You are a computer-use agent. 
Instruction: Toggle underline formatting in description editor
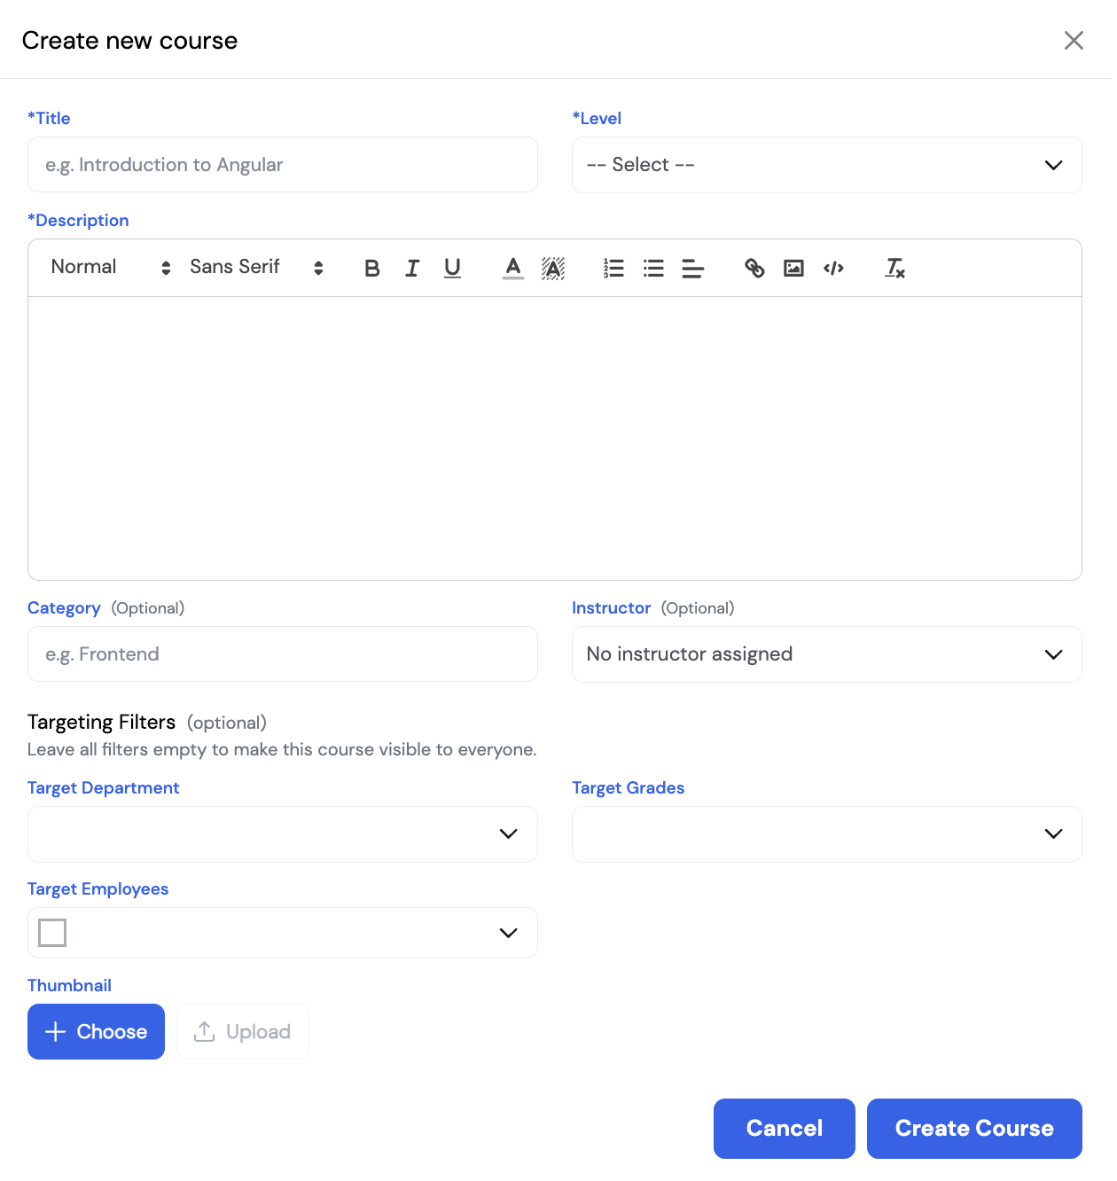[452, 268]
